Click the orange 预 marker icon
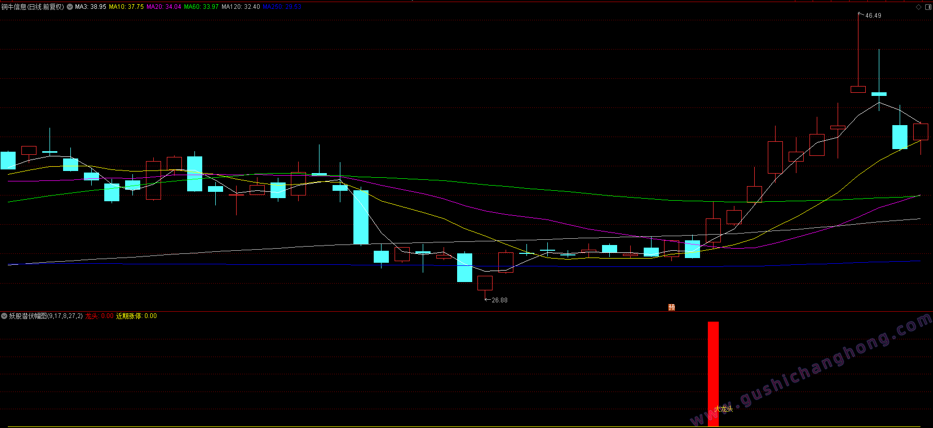Image resolution: width=933 pixels, height=428 pixels. pyautogui.click(x=671, y=307)
